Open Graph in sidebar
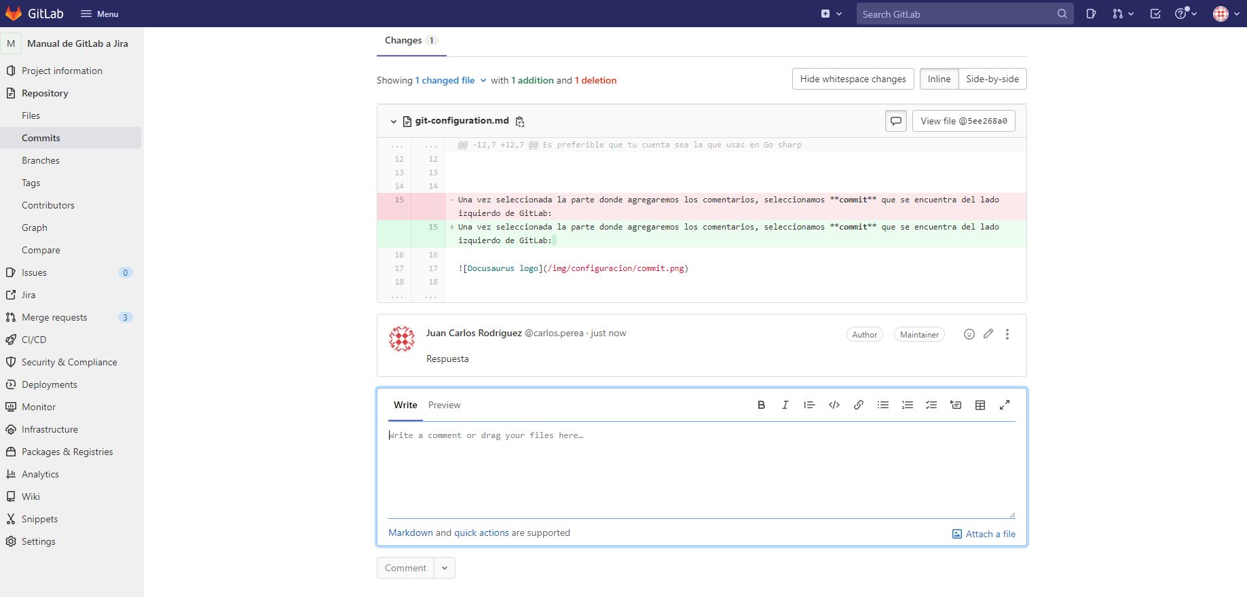This screenshot has width=1247, height=597. click(x=35, y=228)
